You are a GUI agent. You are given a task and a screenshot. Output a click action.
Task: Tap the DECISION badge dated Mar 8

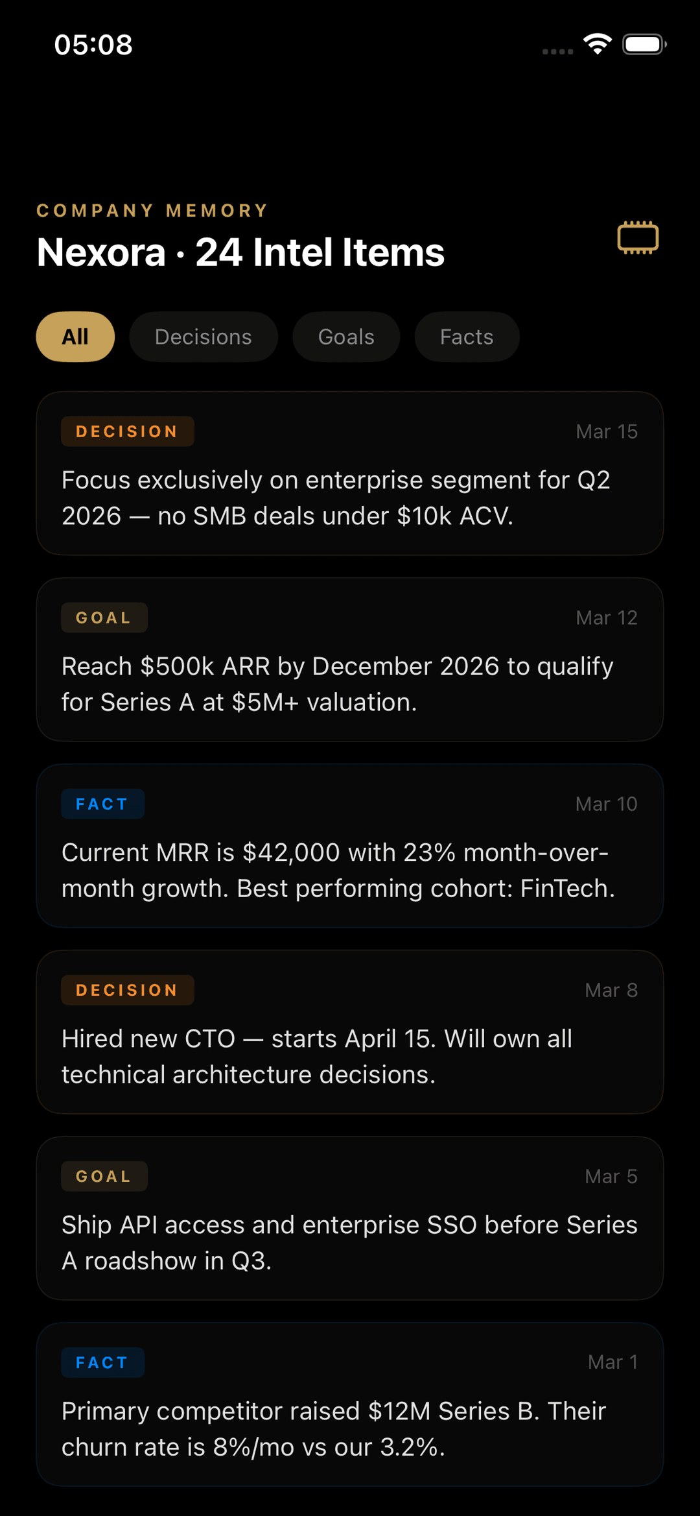(x=127, y=990)
